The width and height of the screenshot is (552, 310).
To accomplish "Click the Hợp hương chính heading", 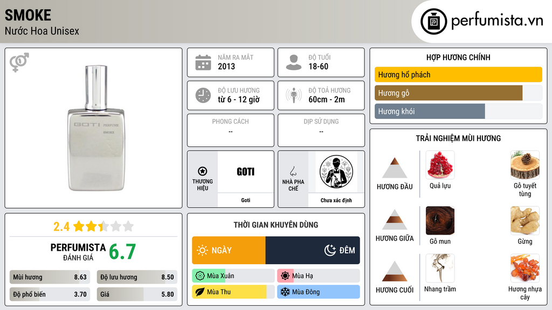I will click(x=458, y=57).
